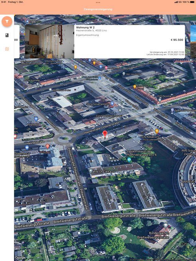Open the next listing card at right edge

pyautogui.click(x=193, y=41)
